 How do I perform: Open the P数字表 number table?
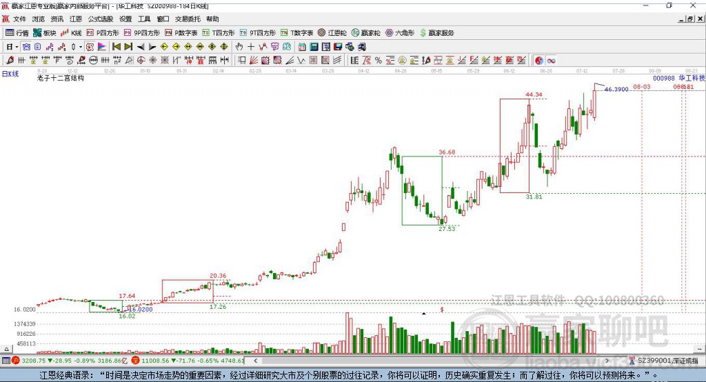tap(181, 33)
